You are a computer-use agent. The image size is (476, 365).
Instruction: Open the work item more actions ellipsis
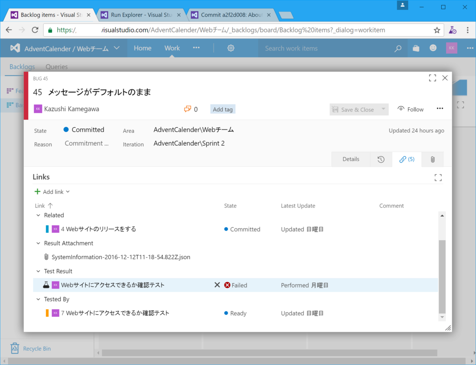[x=440, y=109]
